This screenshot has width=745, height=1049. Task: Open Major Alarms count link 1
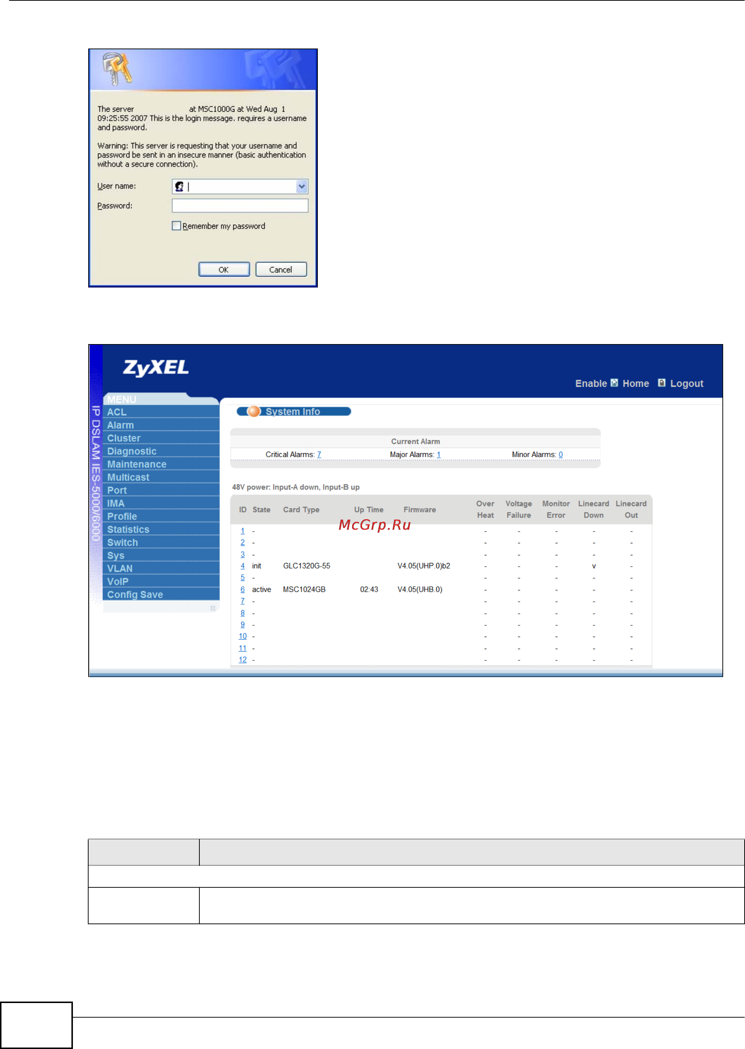coord(438,454)
